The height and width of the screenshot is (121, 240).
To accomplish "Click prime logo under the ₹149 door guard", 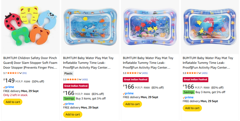I will 9,87.
